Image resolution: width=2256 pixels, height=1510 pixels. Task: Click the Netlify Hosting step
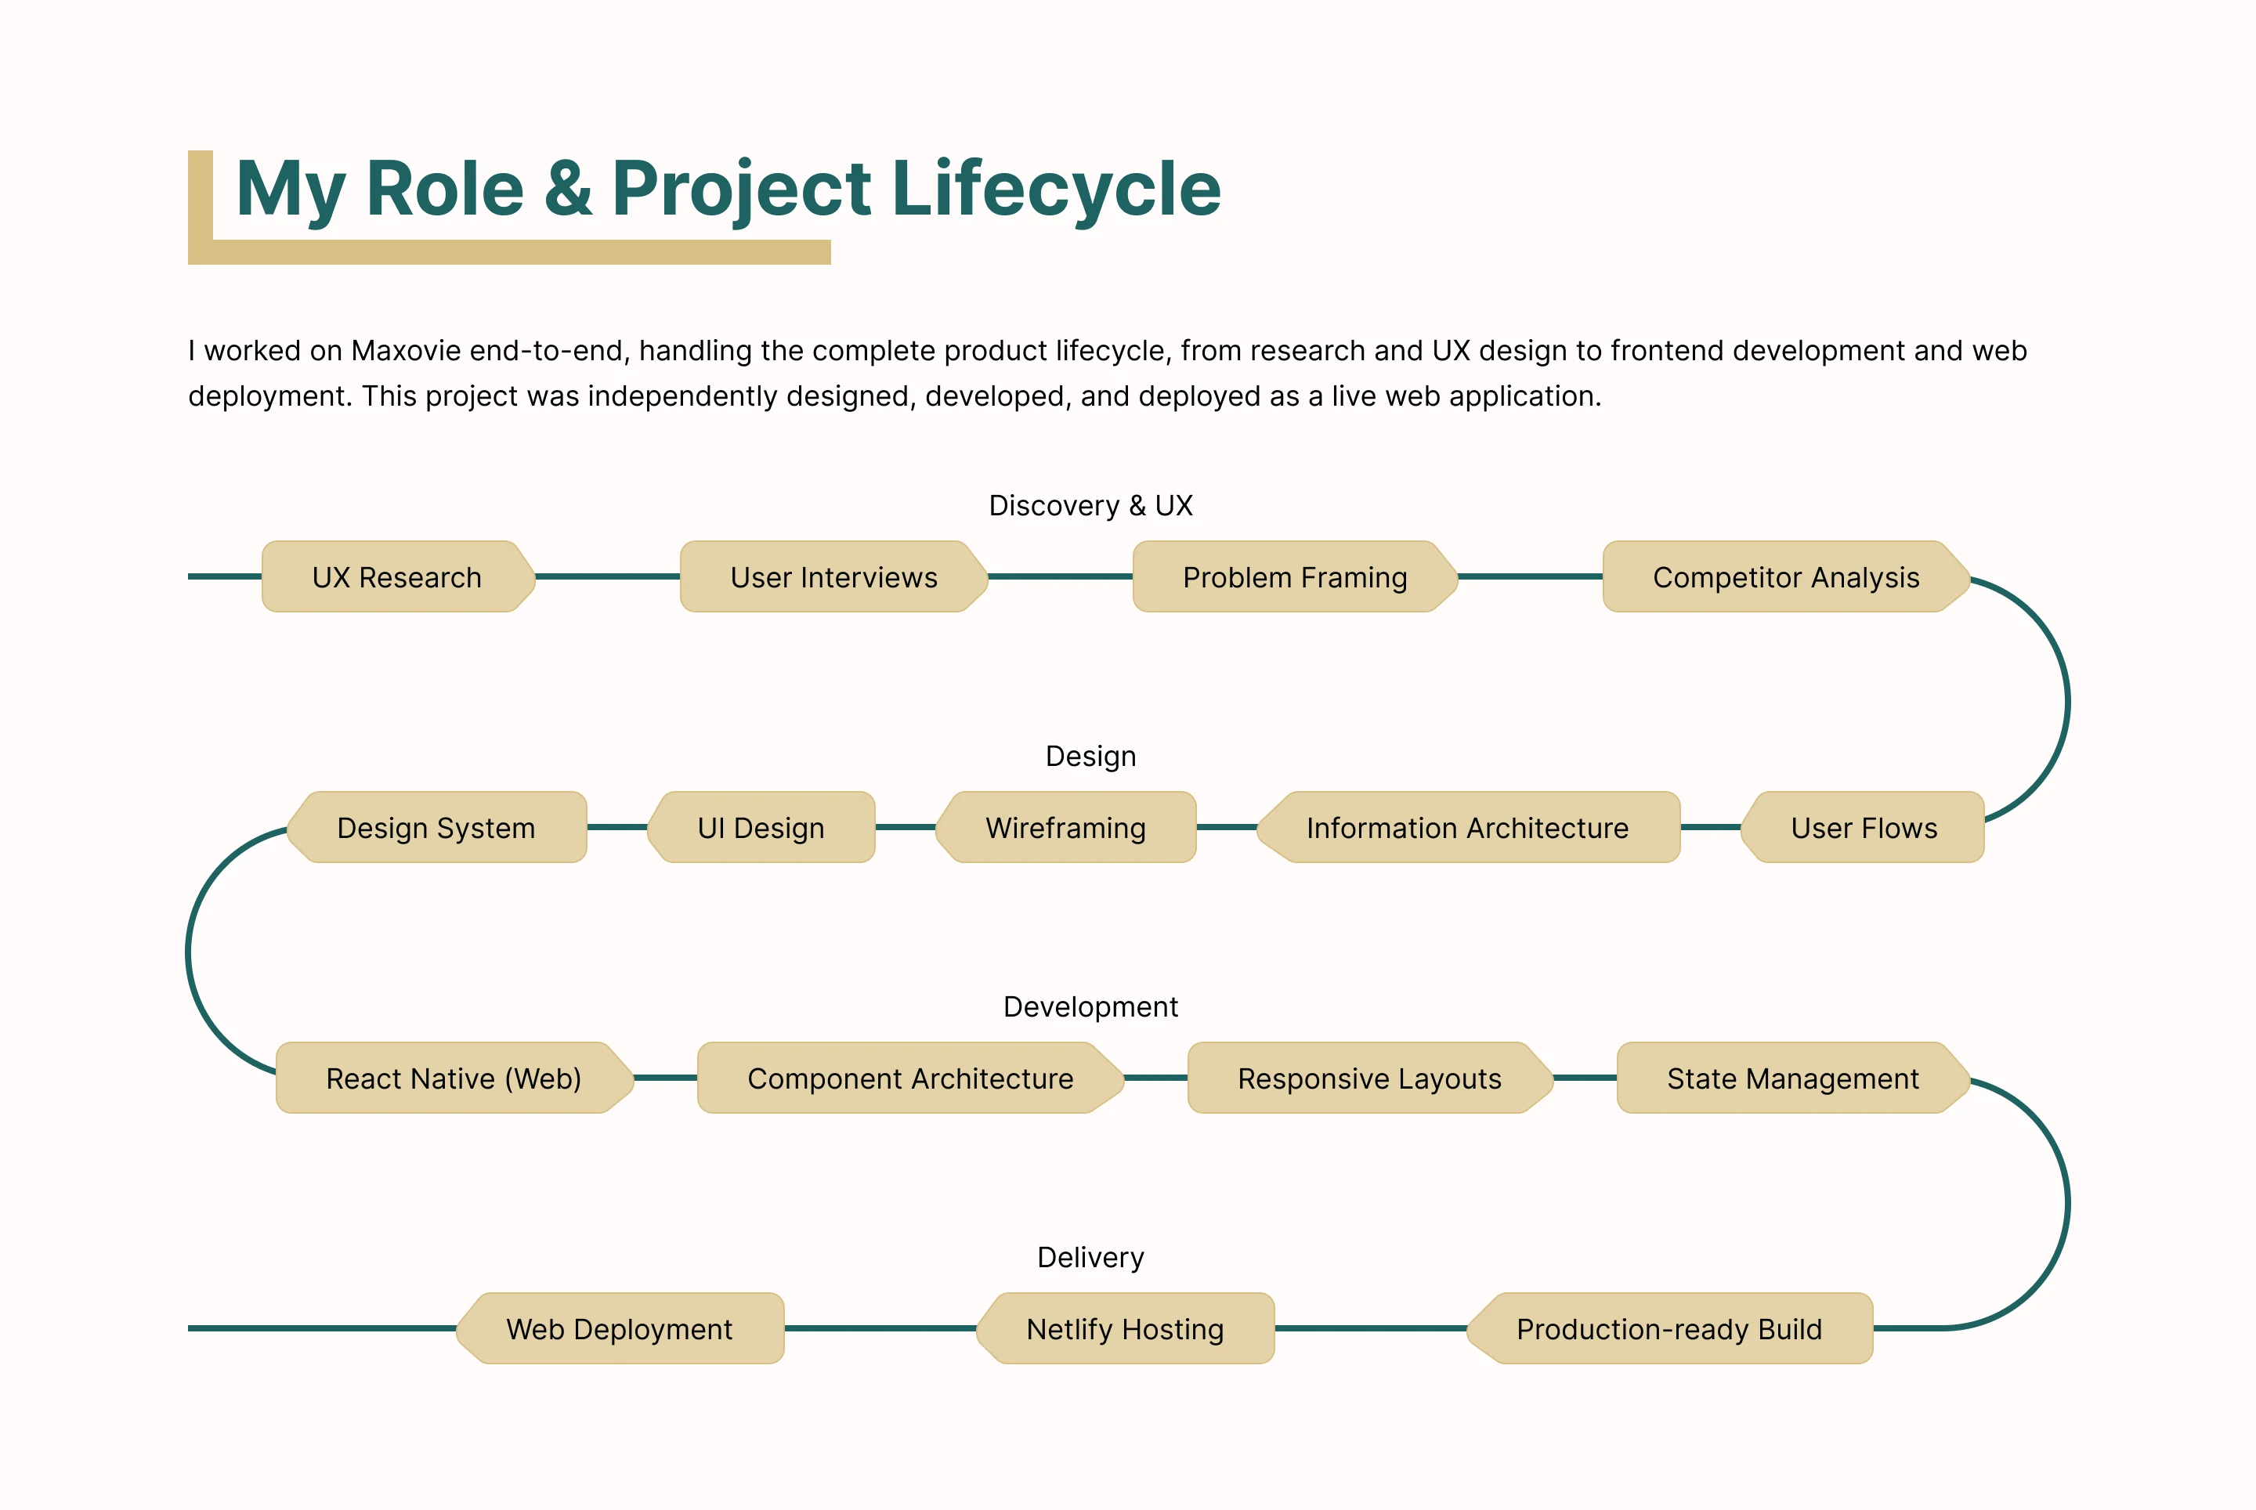coord(1125,1328)
